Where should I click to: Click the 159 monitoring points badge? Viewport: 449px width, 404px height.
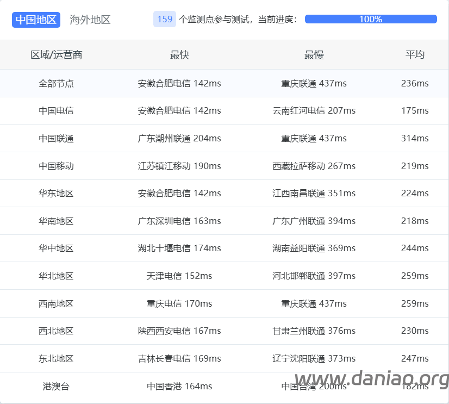(x=164, y=19)
